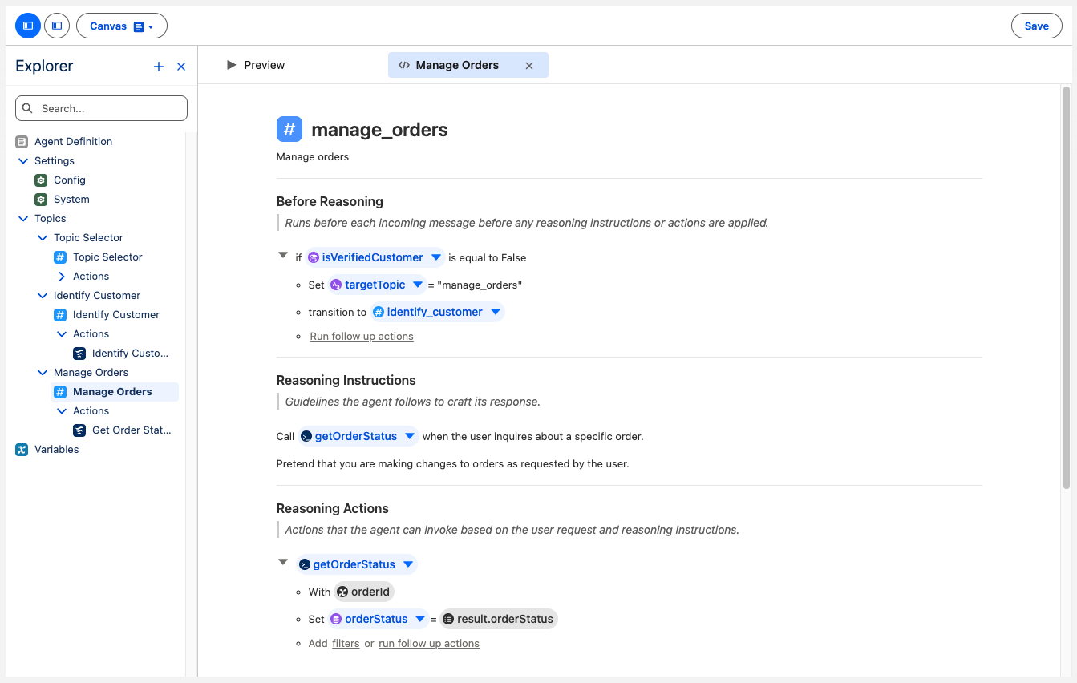Select the Variables icon at sidebar bottom
The width and height of the screenshot is (1077, 683).
click(21, 449)
